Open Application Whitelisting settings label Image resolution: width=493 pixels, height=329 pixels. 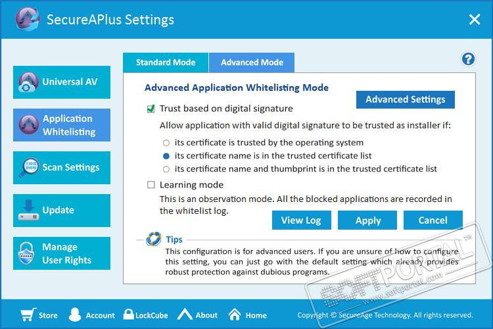pyautogui.click(x=69, y=125)
